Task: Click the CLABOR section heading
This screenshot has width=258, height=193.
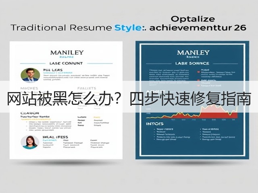Action: [30, 113]
